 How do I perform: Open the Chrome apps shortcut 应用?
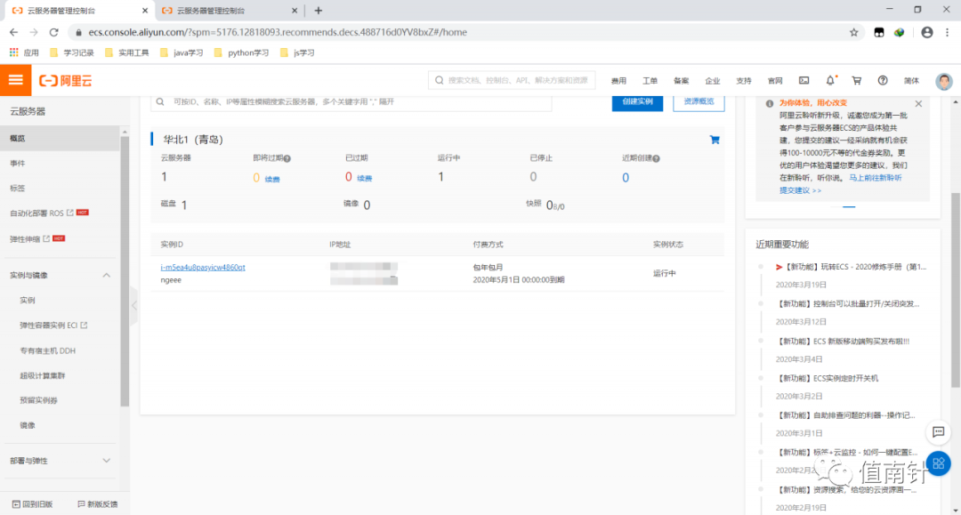pyautogui.click(x=24, y=52)
